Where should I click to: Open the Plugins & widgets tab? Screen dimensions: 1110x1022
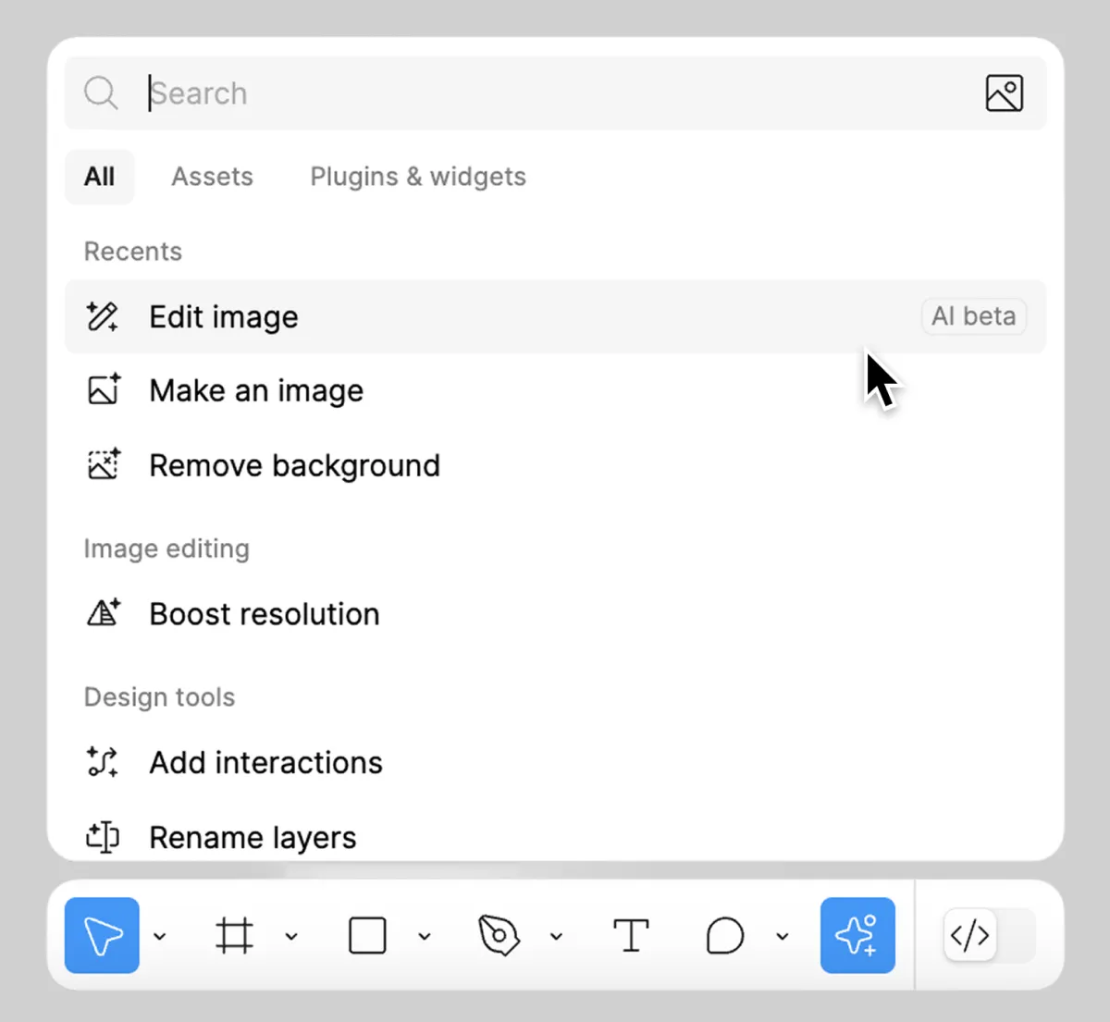417,177
